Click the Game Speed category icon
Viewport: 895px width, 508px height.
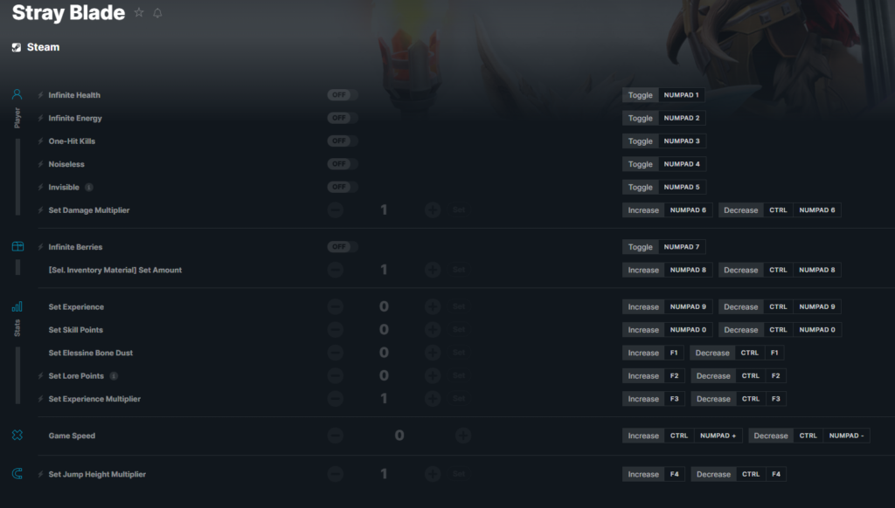(x=17, y=435)
